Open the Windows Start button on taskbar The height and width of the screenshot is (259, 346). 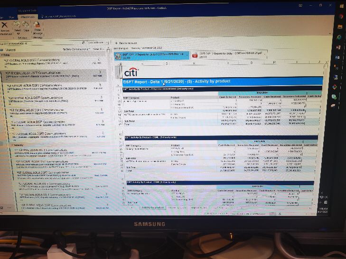pos(342,6)
